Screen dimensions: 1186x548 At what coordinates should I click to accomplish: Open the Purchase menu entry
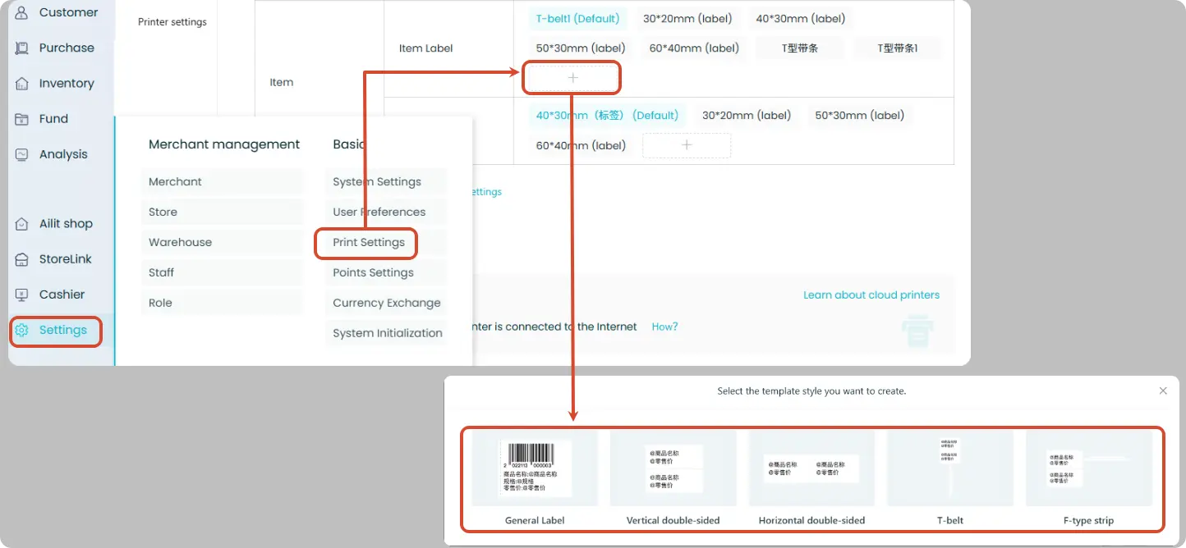(67, 48)
